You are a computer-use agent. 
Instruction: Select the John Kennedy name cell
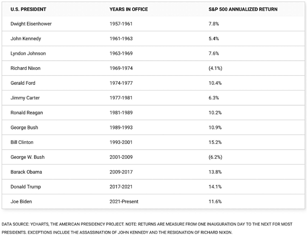point(26,38)
